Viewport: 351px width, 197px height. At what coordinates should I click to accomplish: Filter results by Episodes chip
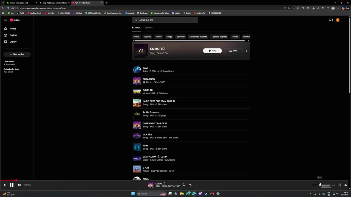point(181,37)
